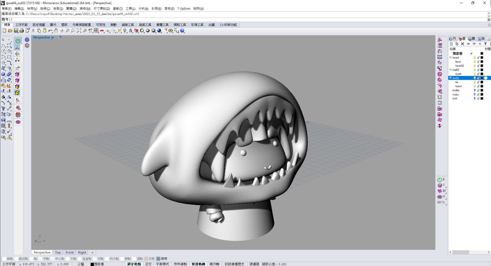Image resolution: width=491 pixels, height=266 pixels.
Task: Click the four-viewport layout toolbar icon
Action: click(96, 31)
